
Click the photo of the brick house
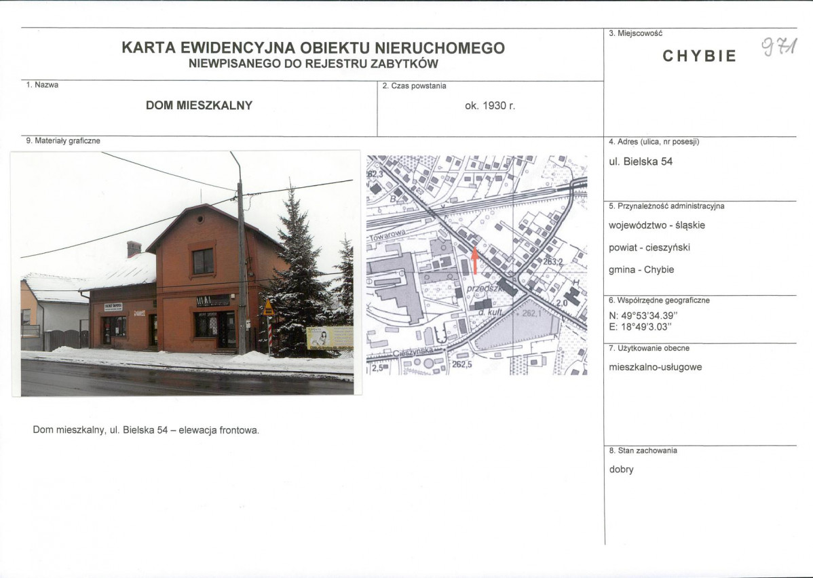coord(187,273)
